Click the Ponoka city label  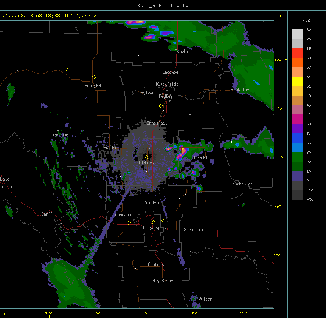tap(182, 51)
